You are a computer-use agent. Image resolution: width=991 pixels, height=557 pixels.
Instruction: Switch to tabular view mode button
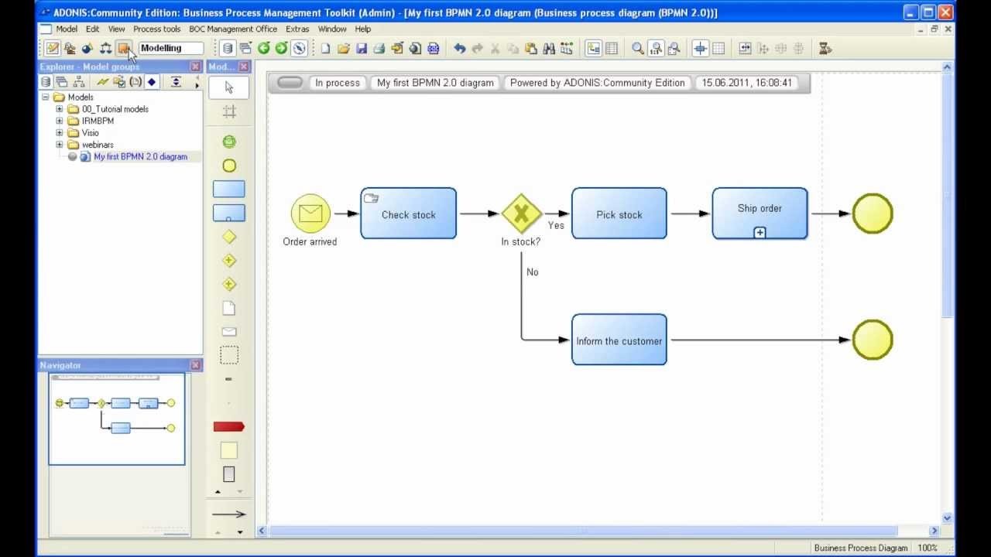(x=612, y=49)
